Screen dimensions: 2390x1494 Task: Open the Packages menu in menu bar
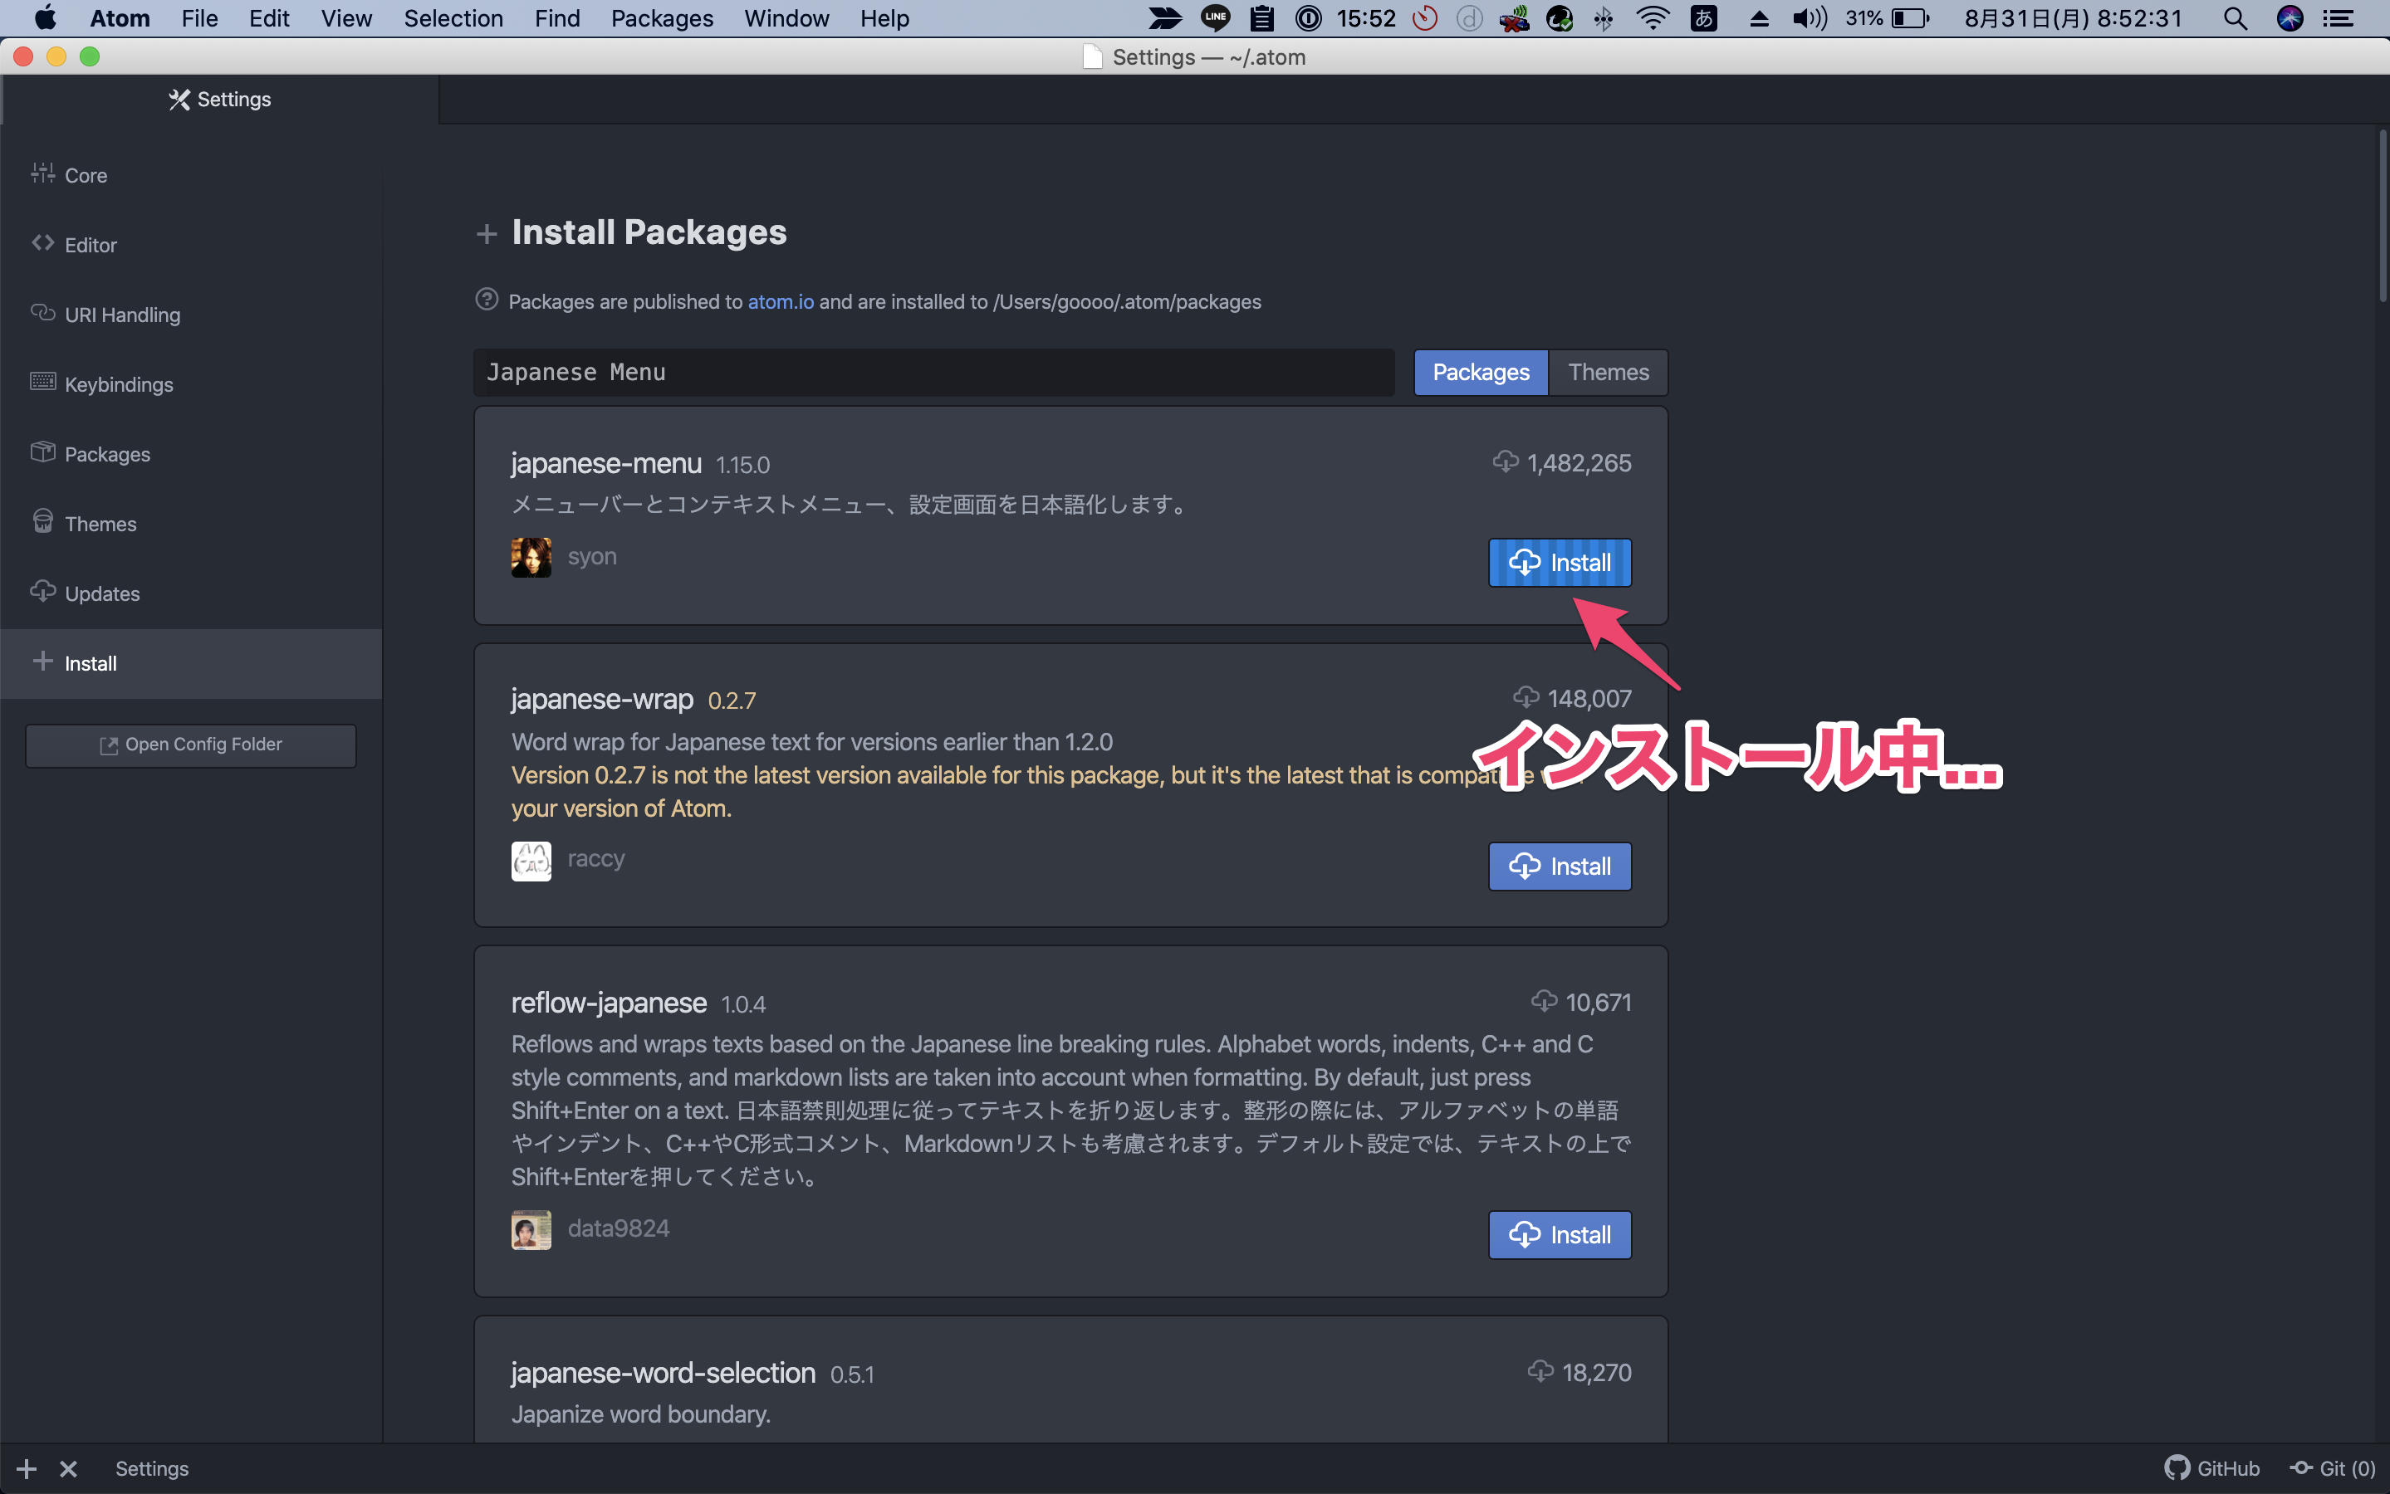(661, 19)
